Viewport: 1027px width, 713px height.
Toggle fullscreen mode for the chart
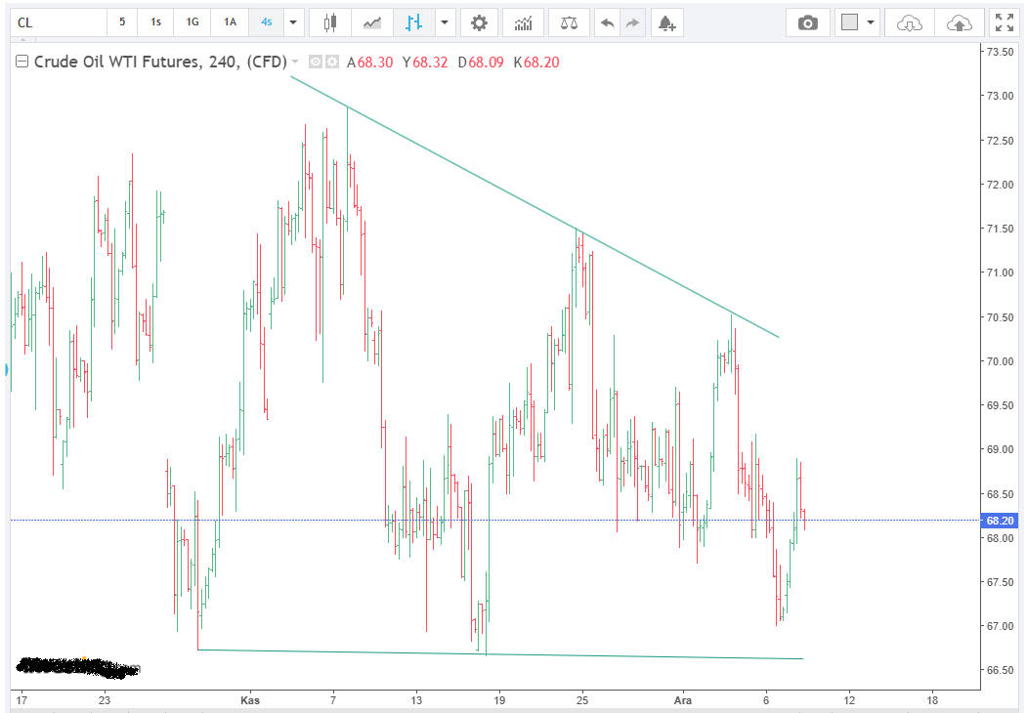click(1004, 21)
